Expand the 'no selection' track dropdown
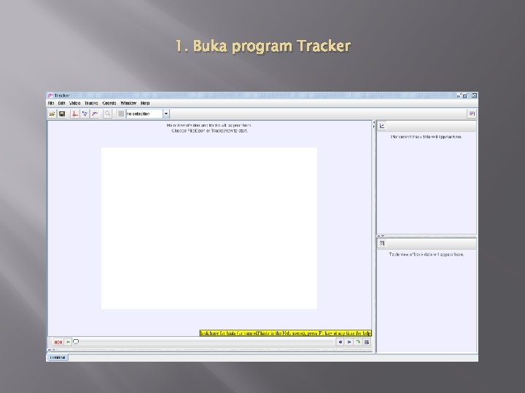This screenshot has height=393, width=525. pos(166,114)
